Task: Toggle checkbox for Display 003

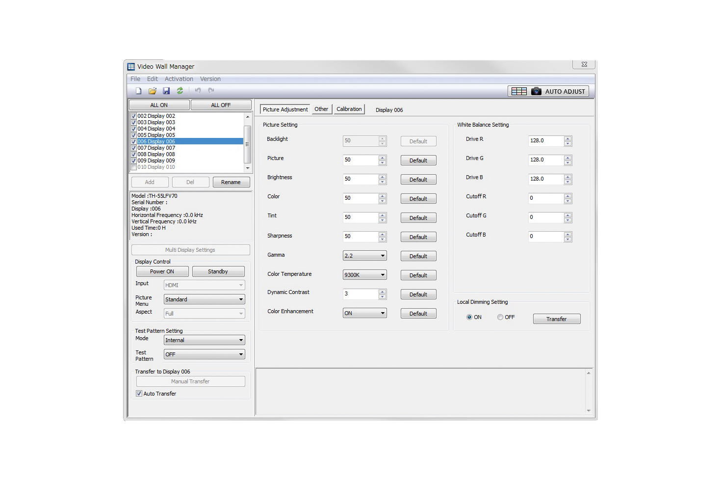Action: tap(133, 123)
